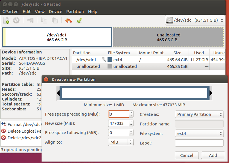Click the Resize/Move toolbar icon
Screen dimensions: 229x163
coord(30,20)
